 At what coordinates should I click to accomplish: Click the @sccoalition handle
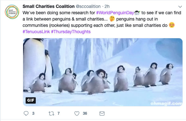tap(88, 6)
